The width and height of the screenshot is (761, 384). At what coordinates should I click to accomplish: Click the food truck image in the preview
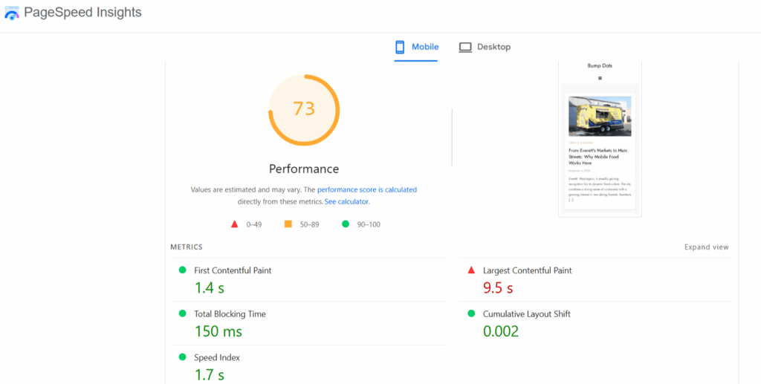click(x=600, y=117)
